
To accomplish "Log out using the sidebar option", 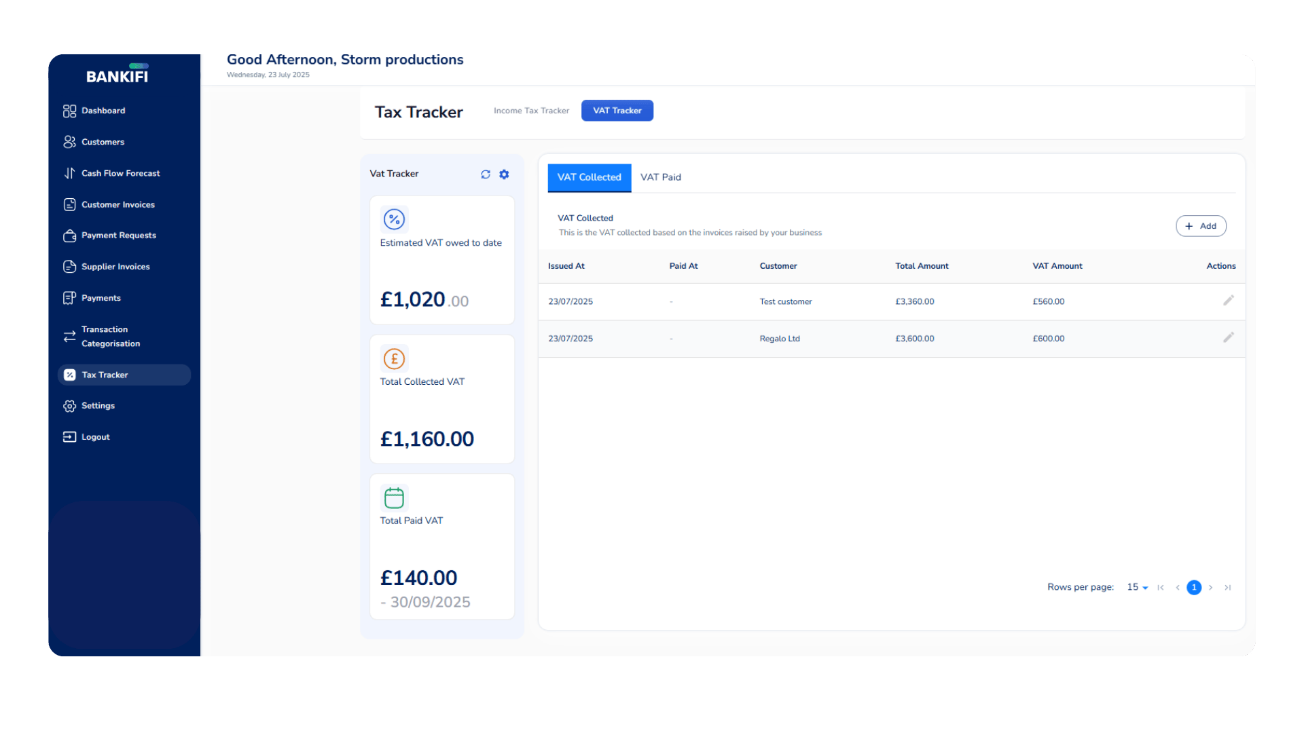I will coord(94,436).
